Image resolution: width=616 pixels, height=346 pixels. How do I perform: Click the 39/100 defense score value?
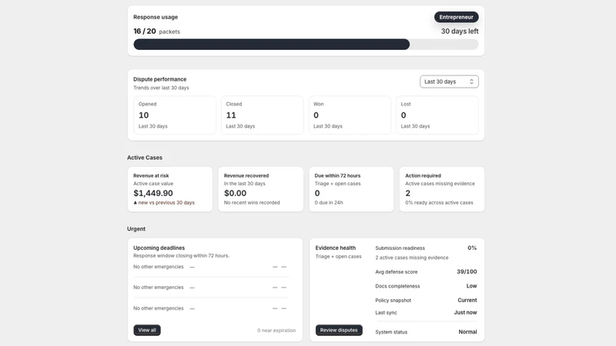click(467, 271)
